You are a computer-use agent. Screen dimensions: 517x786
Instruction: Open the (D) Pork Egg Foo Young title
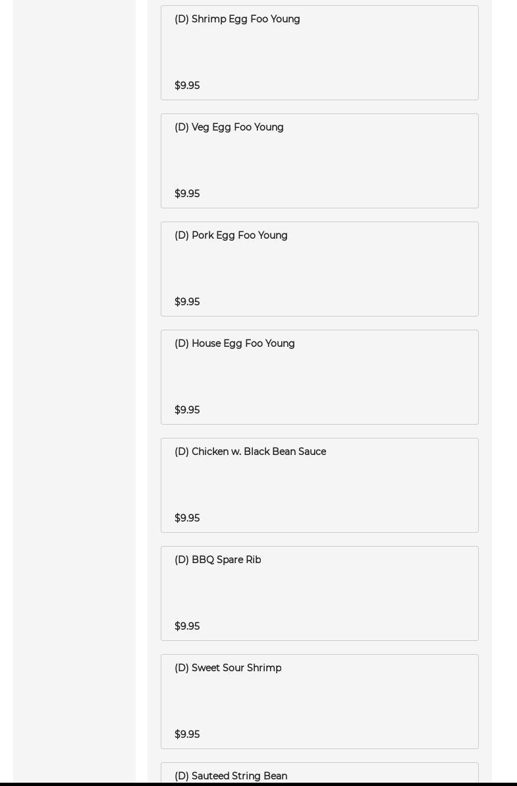click(231, 235)
